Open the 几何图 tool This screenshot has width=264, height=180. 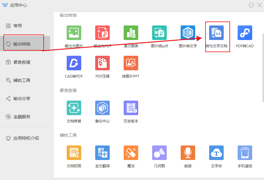point(159,153)
